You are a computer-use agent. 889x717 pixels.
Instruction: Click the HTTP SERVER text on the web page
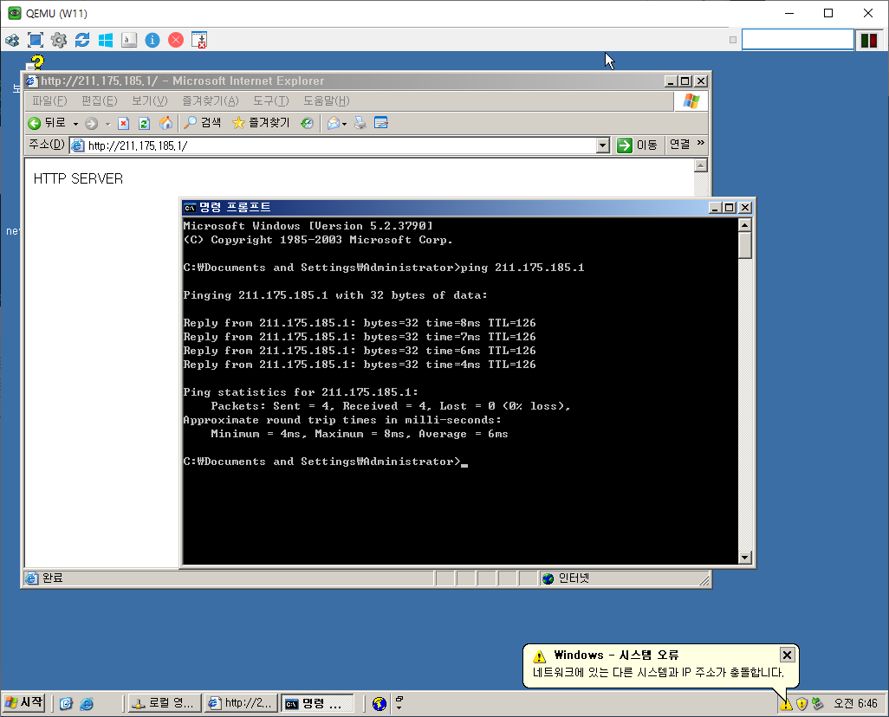(x=78, y=178)
